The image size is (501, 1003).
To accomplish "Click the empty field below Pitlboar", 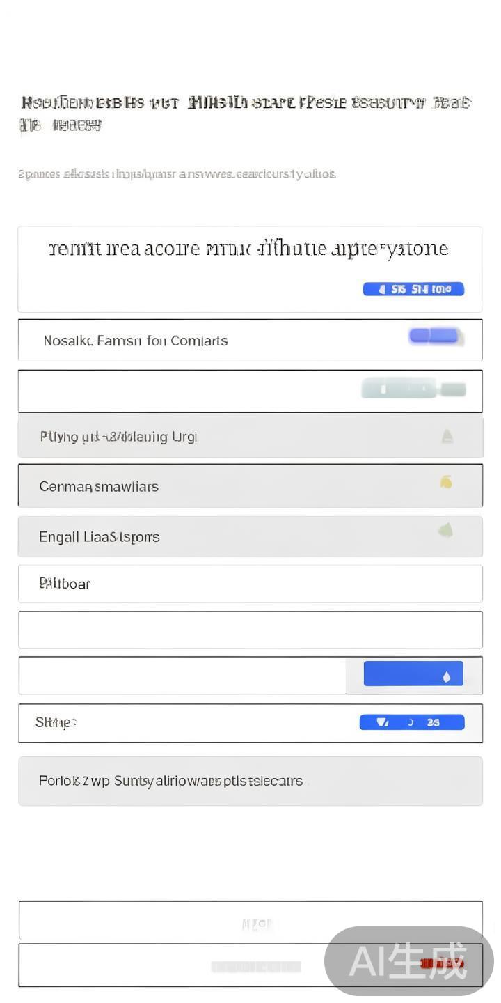I will point(250,630).
